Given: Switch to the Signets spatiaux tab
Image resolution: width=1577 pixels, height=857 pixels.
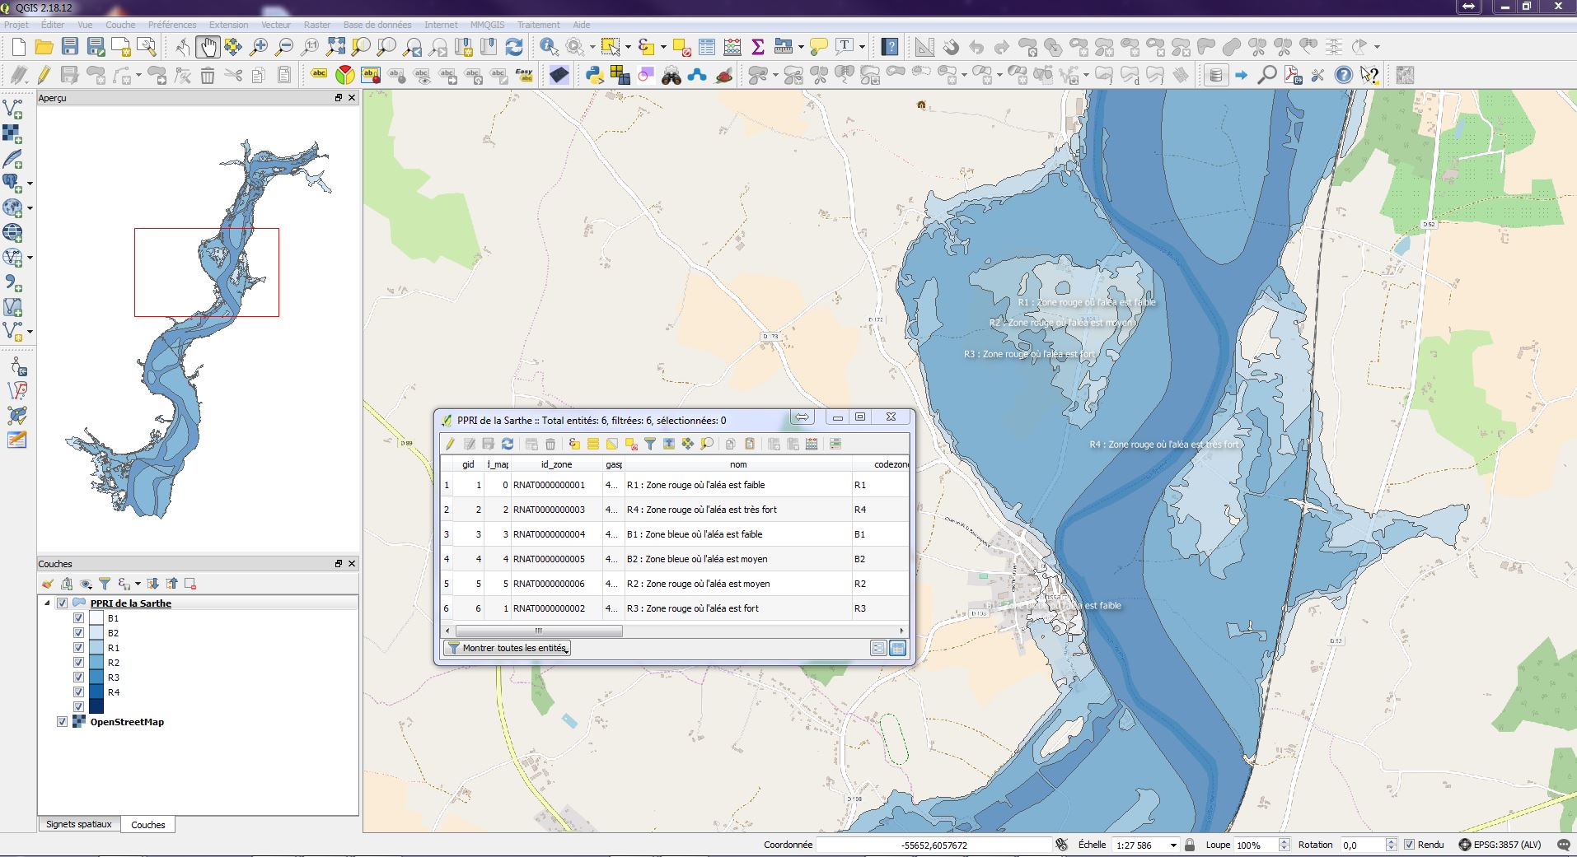Looking at the screenshot, I should 78,824.
